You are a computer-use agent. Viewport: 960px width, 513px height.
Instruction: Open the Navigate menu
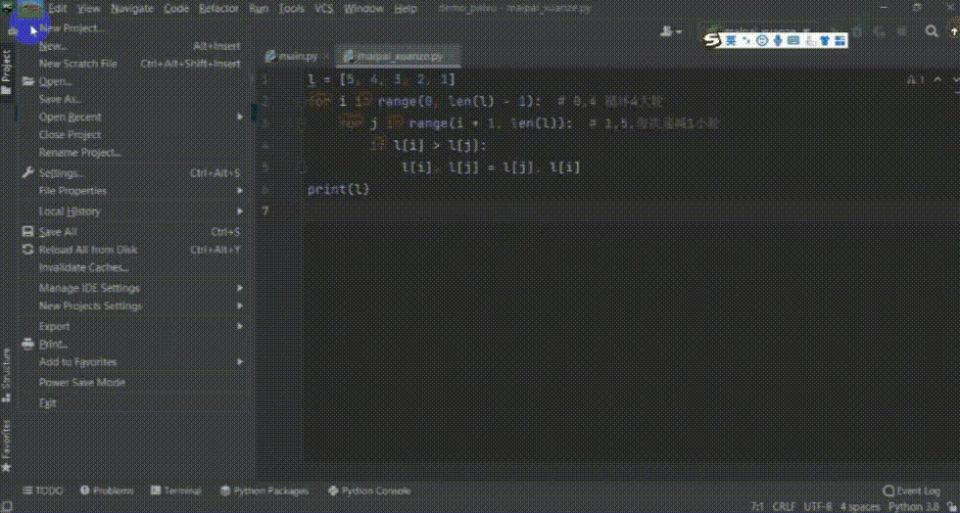click(133, 9)
